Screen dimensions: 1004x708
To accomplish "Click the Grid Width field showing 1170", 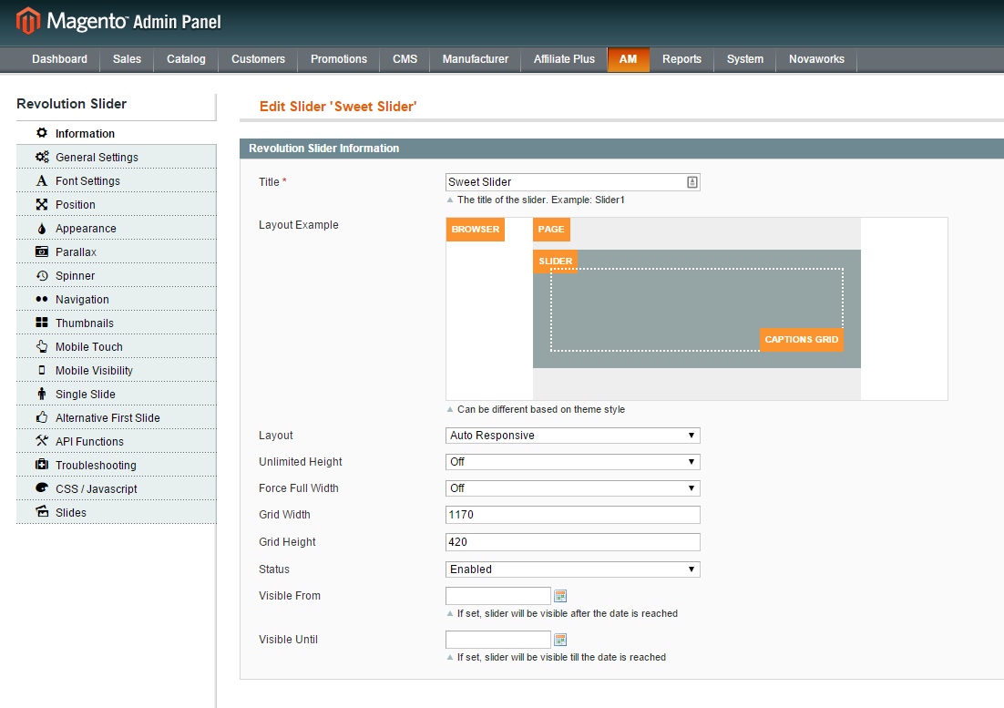I will [572, 515].
